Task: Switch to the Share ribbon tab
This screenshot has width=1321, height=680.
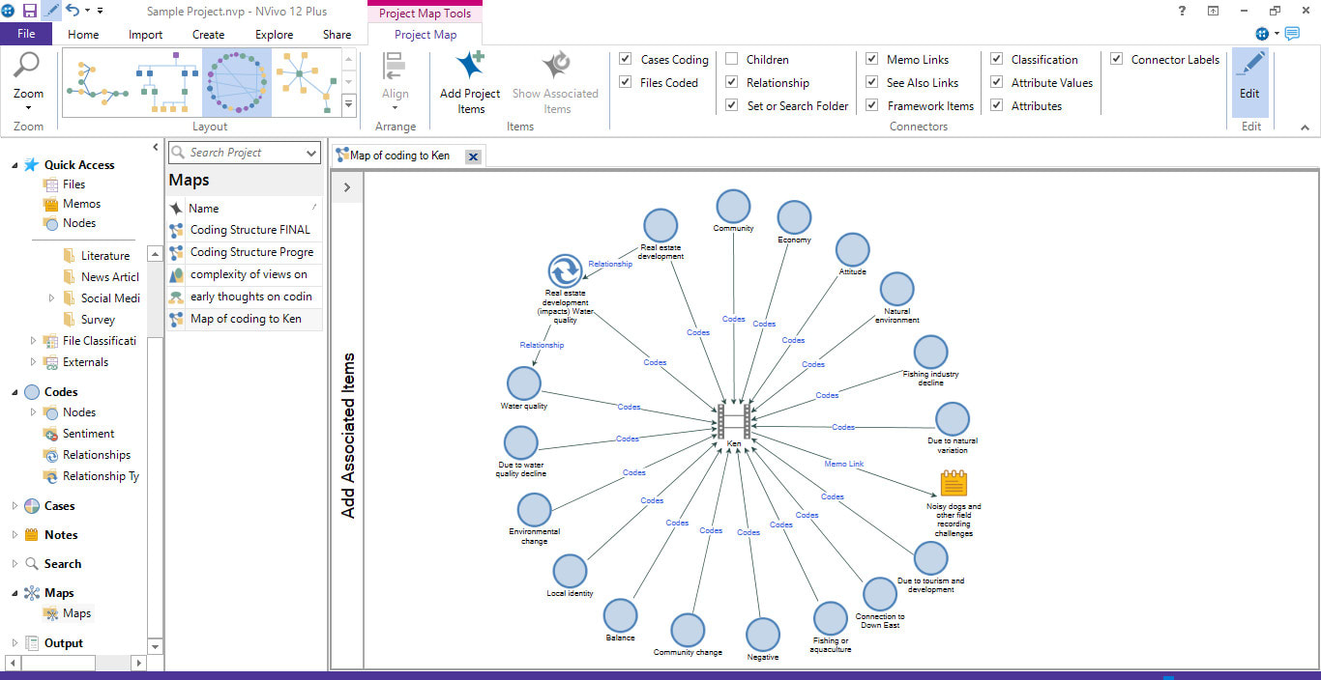Action: (x=337, y=35)
